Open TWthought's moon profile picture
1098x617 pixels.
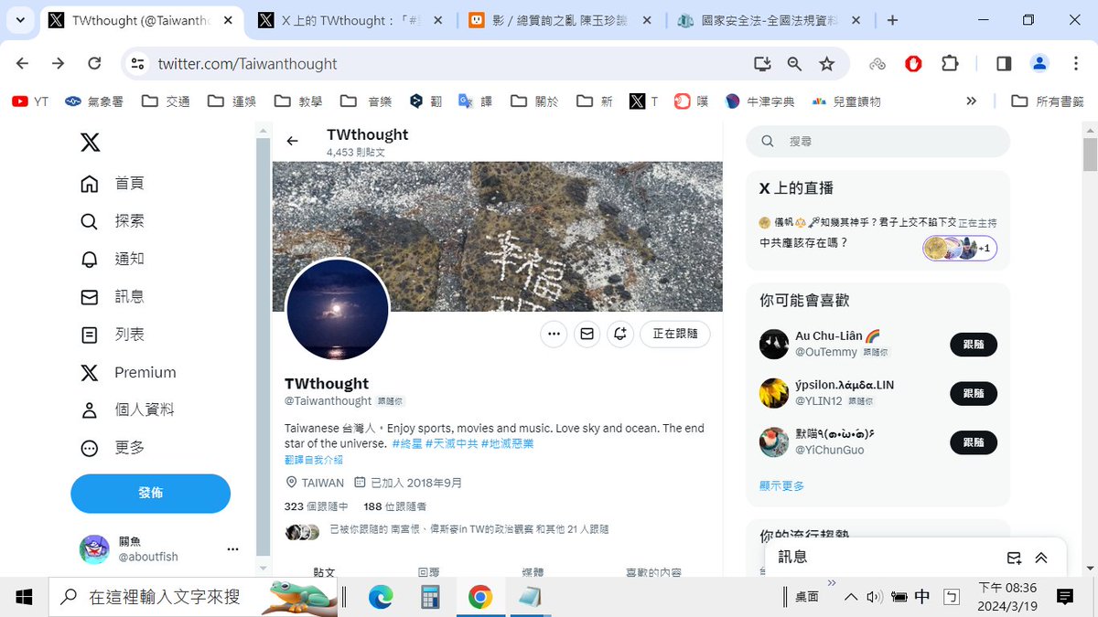pos(338,310)
